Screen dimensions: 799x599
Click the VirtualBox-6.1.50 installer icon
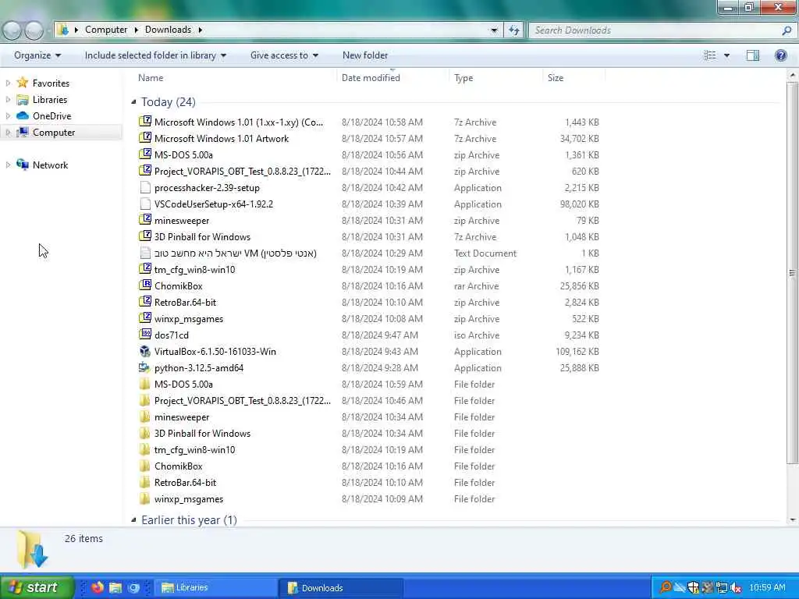click(145, 352)
